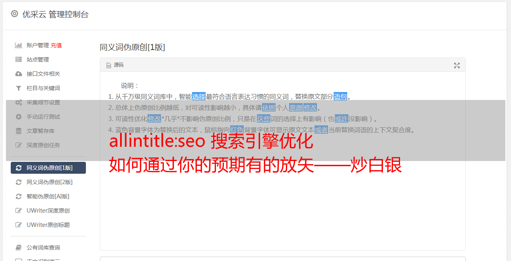Click the 源码 source code icon
The height and width of the screenshot is (261, 511).
[x=109, y=65]
